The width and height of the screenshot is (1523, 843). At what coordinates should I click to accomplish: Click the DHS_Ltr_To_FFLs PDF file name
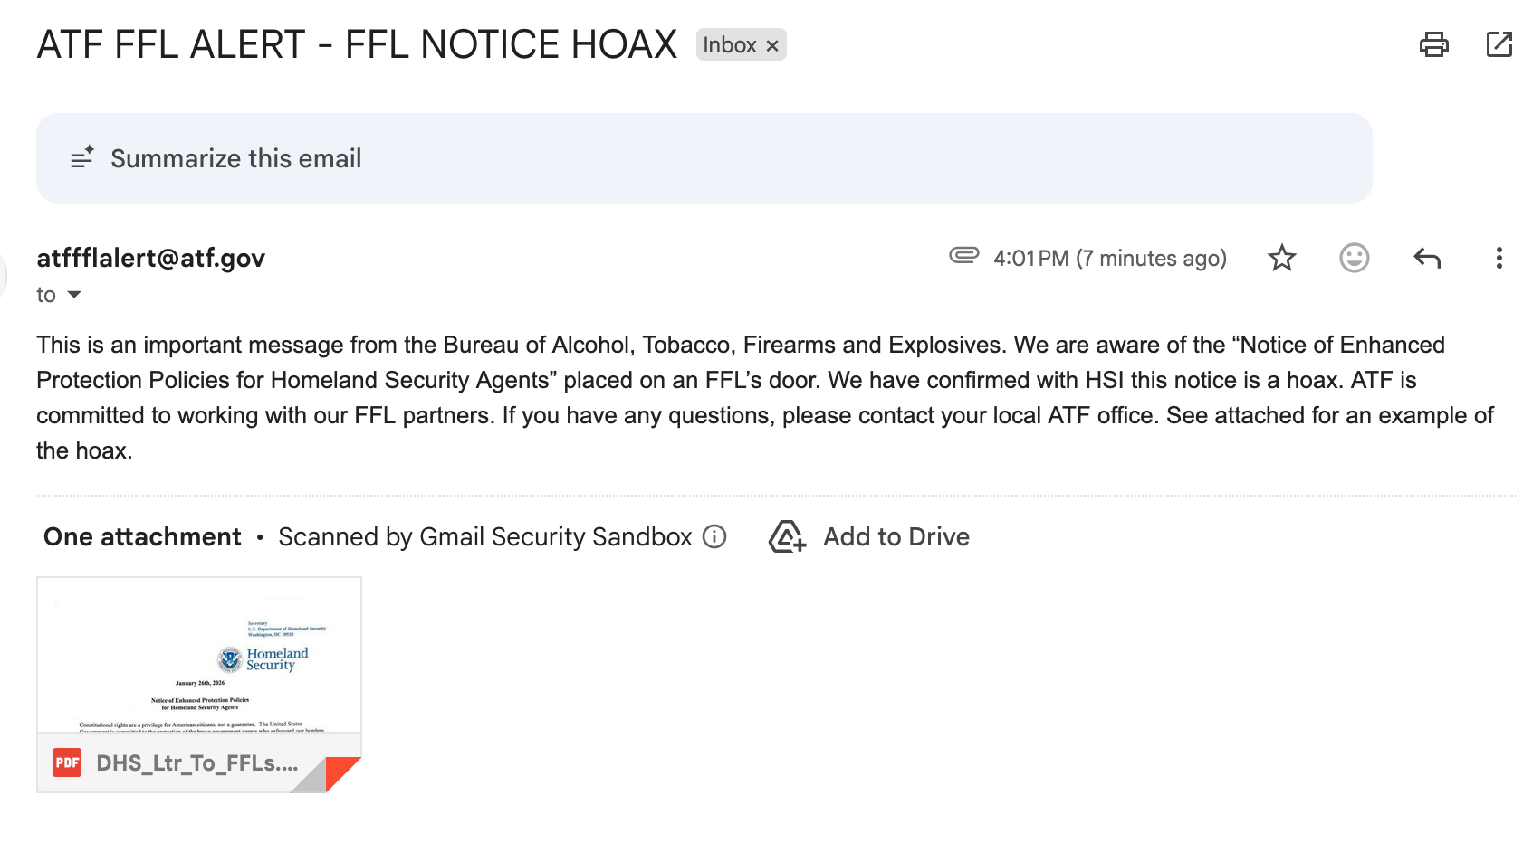[x=196, y=763]
